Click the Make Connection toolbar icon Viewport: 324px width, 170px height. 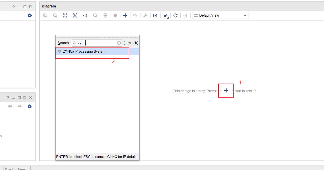[x=135, y=15]
